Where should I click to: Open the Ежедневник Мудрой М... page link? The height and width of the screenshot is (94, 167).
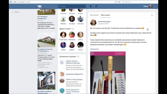coord(75,74)
